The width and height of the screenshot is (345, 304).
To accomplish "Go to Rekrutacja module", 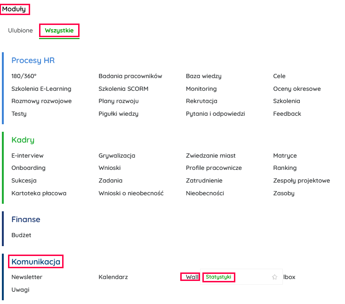I will (201, 101).
